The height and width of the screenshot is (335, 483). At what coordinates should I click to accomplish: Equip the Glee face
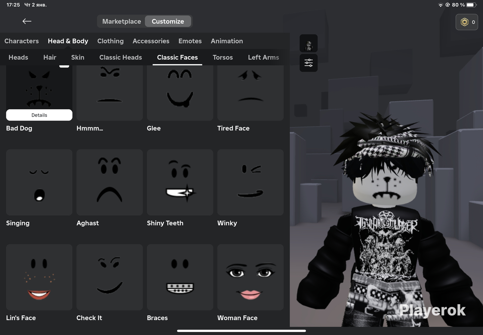(x=180, y=93)
